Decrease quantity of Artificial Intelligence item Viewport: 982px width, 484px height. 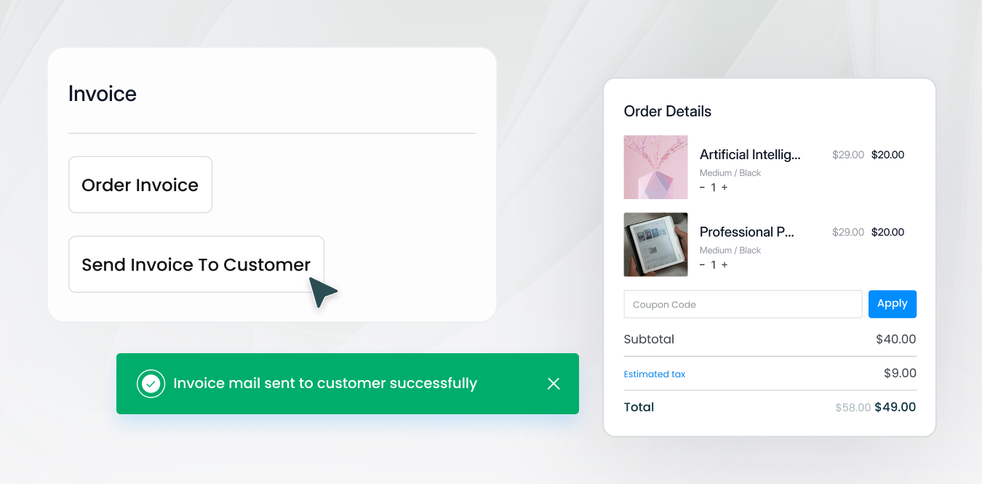coord(702,187)
